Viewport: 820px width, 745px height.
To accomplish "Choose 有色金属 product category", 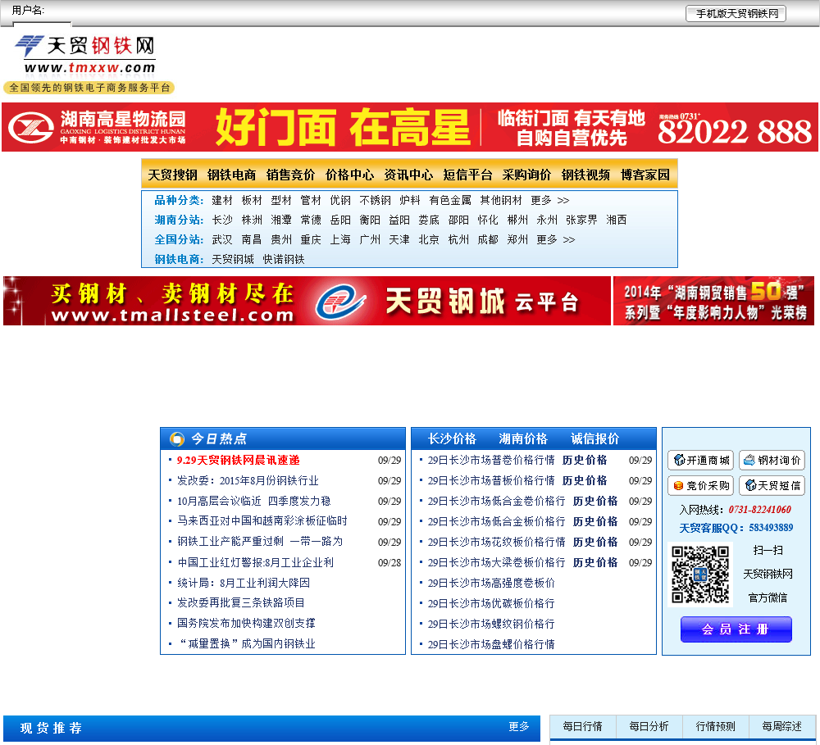I will click(450, 200).
